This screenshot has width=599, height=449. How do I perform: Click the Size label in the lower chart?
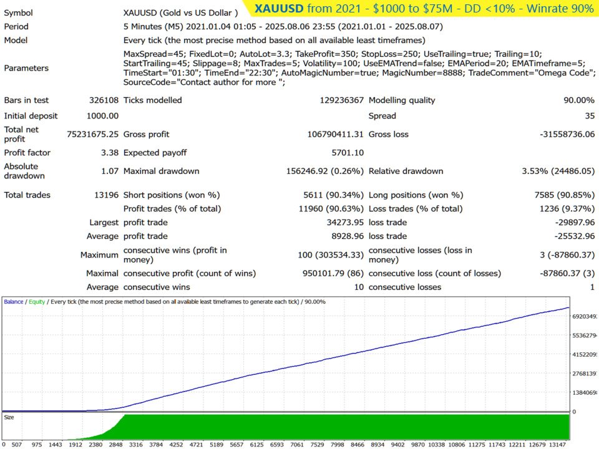(x=10, y=417)
